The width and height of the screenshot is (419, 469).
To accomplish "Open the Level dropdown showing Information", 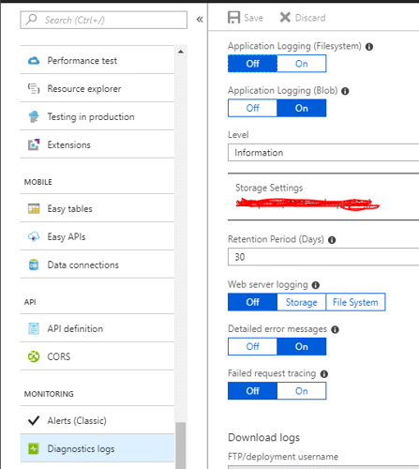I will pyautogui.click(x=323, y=153).
